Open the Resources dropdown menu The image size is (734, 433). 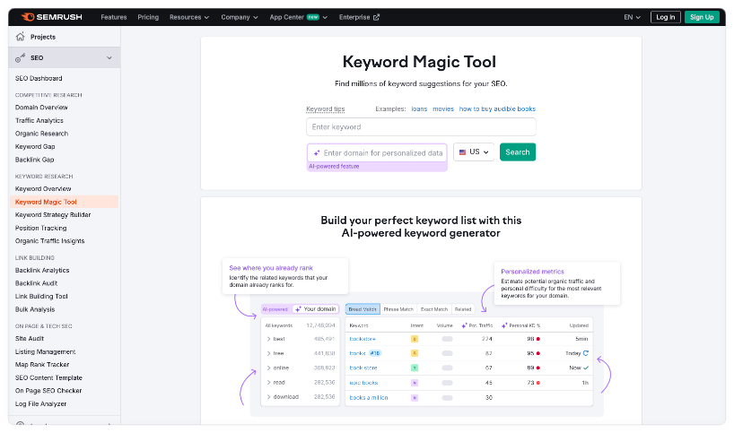coord(189,17)
